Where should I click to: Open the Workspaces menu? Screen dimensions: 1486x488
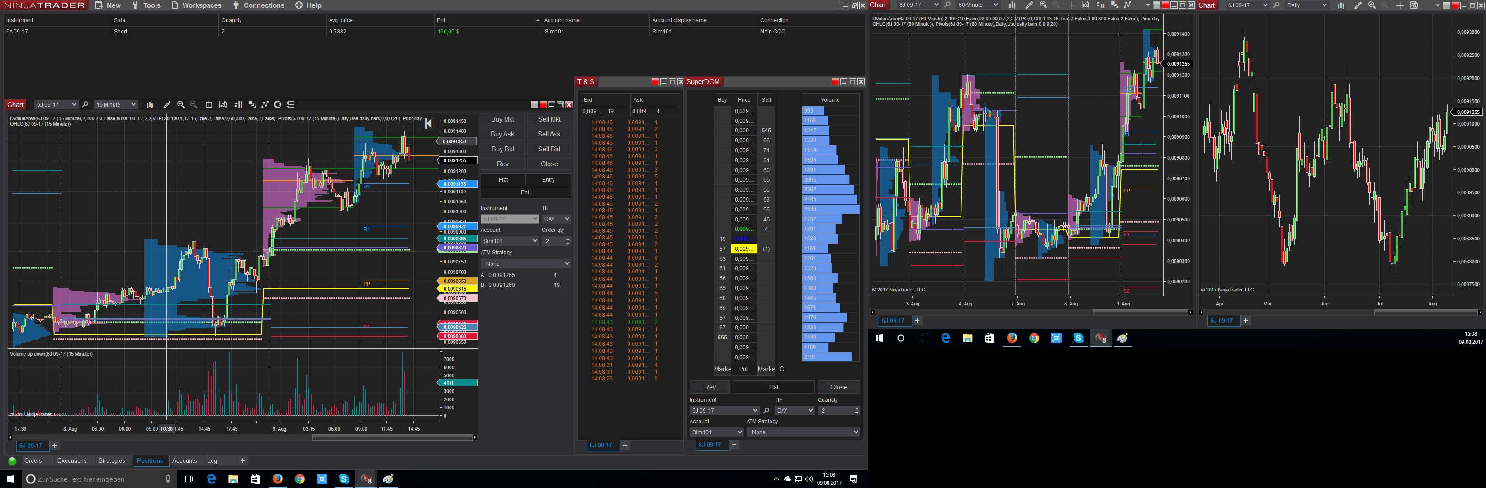(196, 5)
